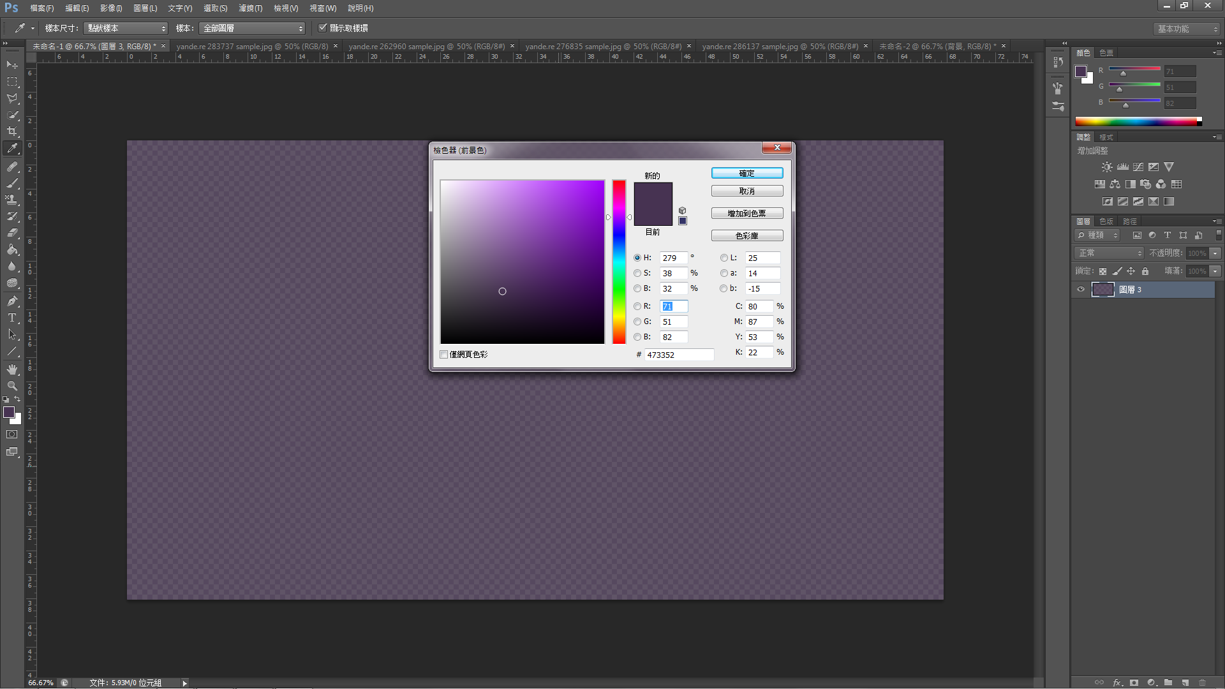Click the hex color input field
Image resolution: width=1225 pixels, height=689 pixels.
click(678, 355)
